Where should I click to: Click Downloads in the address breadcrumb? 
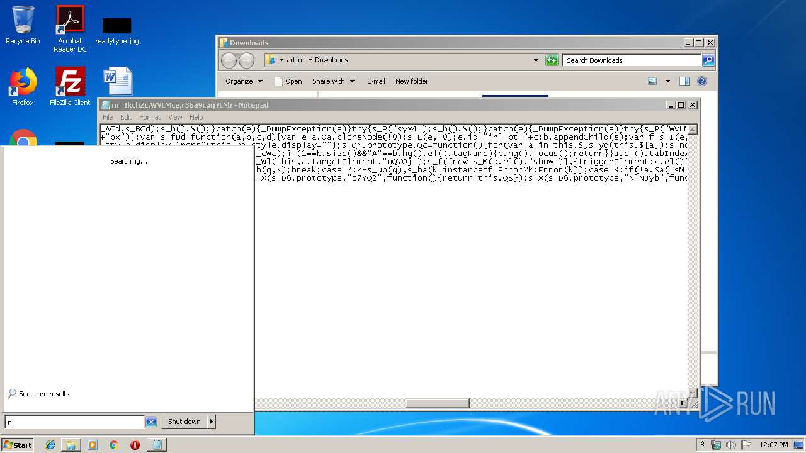331,60
